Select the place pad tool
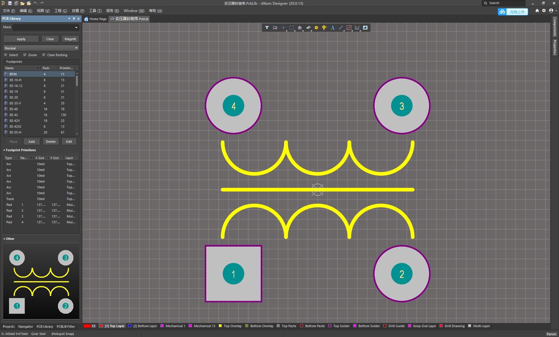The image size is (559, 337). click(x=316, y=28)
